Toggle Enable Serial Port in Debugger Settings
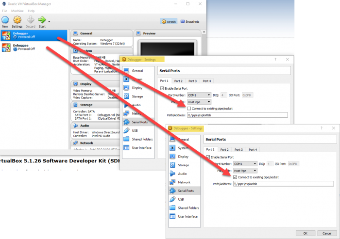This screenshot has width=340, height=239. tap(162, 88)
